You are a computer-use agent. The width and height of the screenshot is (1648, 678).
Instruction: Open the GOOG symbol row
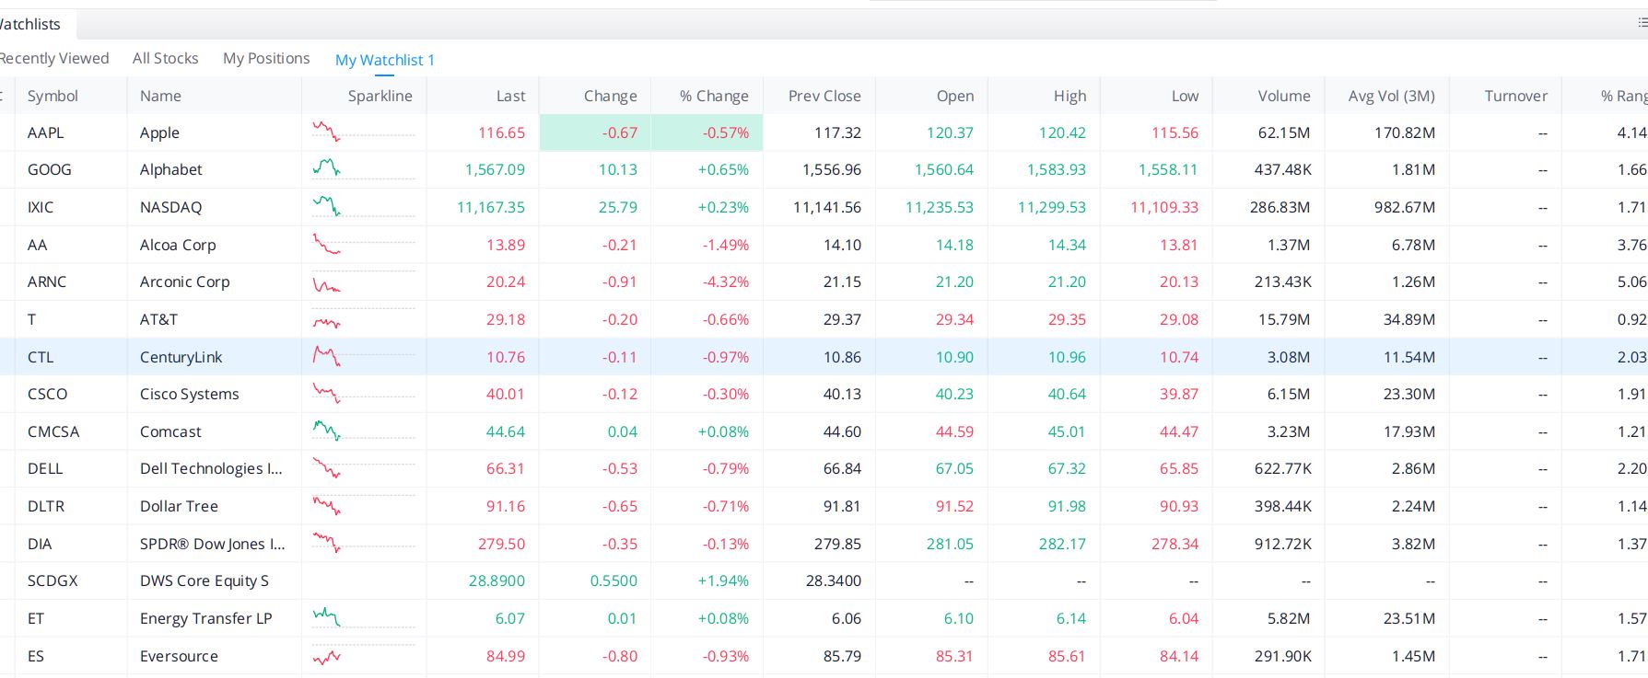coord(824,169)
